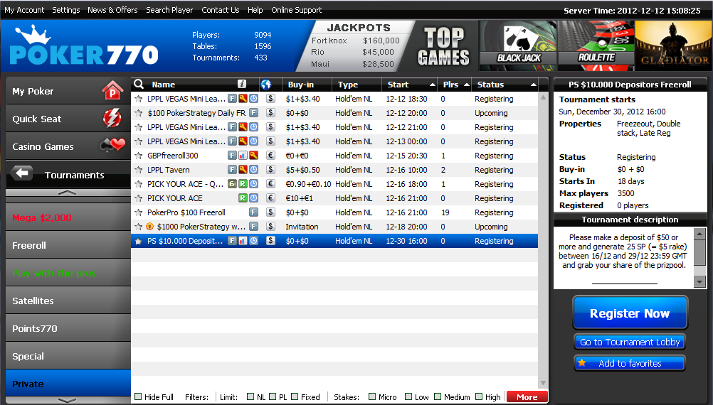Viewport: 713px width, 405px height.
Task: Click the Register Now button
Action: coord(630,313)
